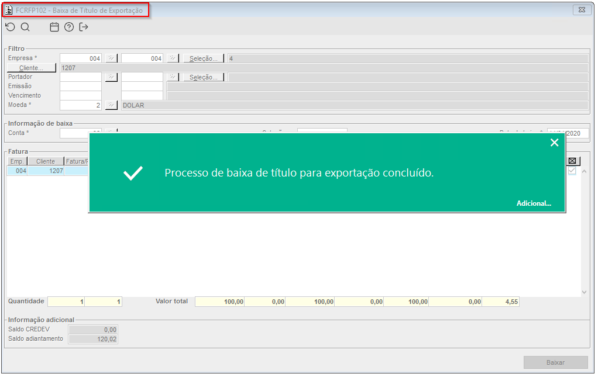Open the Adicional... link in notification
Viewport: 598px width, 377px height.
pyautogui.click(x=534, y=203)
